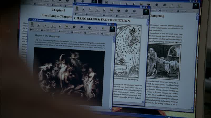Click the heading 'Chapter 3: The Changelings'
The width and height of the screenshot is (211, 118).
pos(47,36)
